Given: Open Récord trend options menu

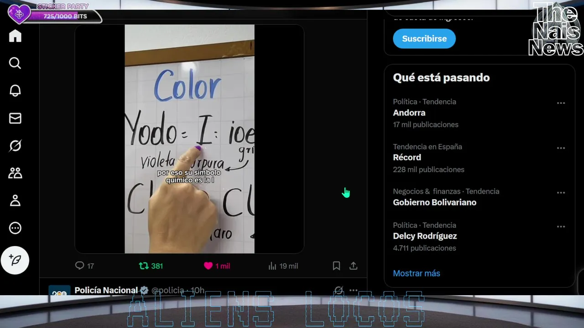Looking at the screenshot, I should 561,148.
